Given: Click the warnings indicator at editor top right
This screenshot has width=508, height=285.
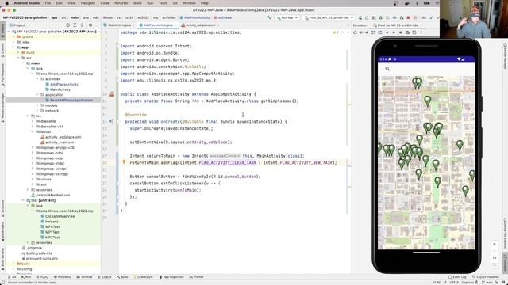Looking at the screenshot, I should (336, 32).
